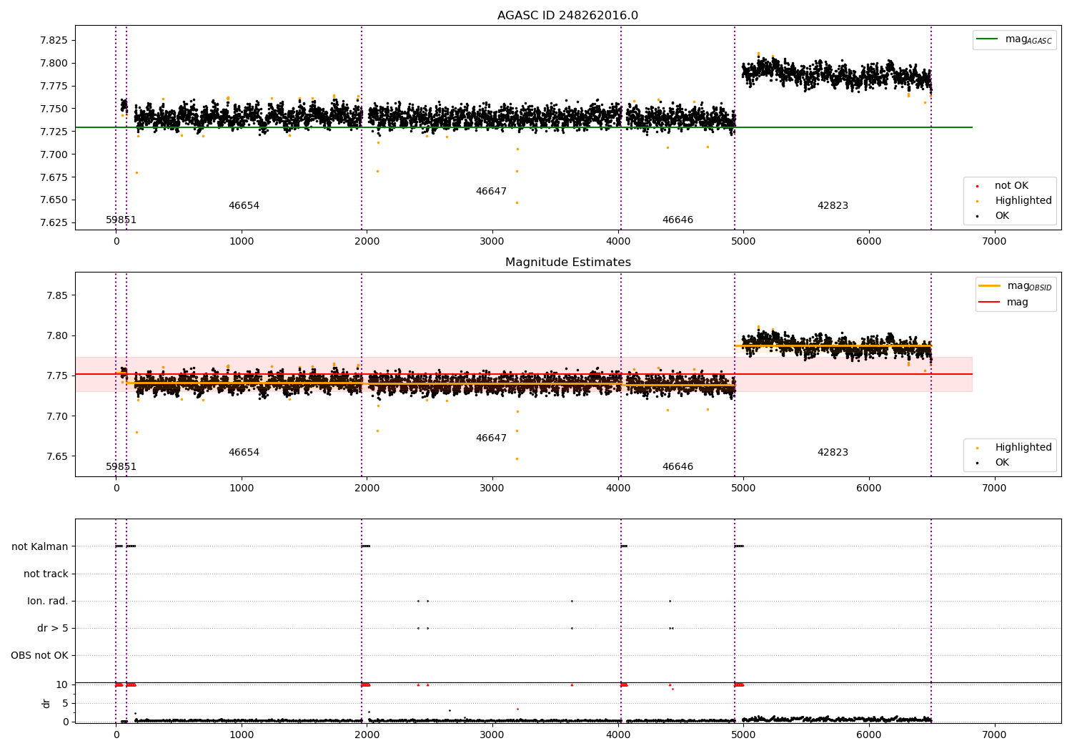The image size is (1072, 751).
Task: Click obsid label 42823 in Magnitude Estimates plot
Action: (833, 453)
